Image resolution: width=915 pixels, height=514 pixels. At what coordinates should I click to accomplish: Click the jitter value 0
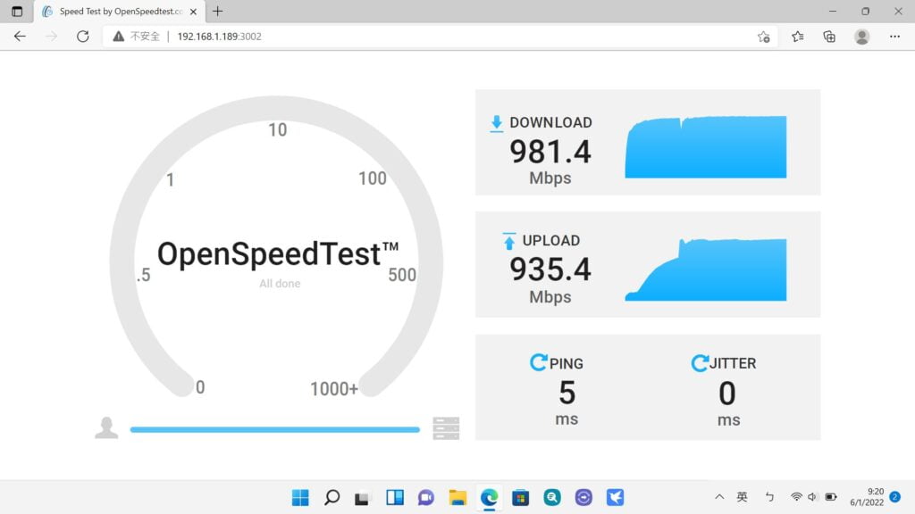tap(727, 394)
